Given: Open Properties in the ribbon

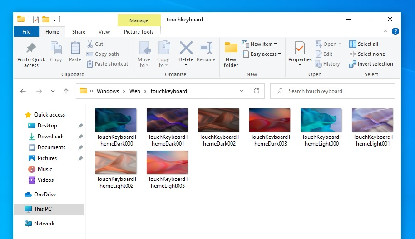Looking at the screenshot, I should click(300, 49).
